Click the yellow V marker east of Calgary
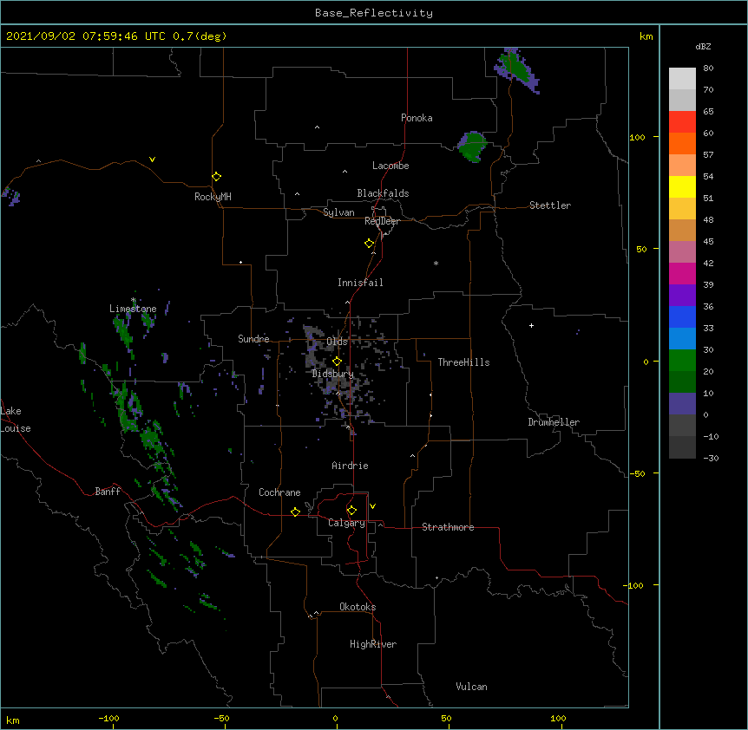 (x=372, y=506)
